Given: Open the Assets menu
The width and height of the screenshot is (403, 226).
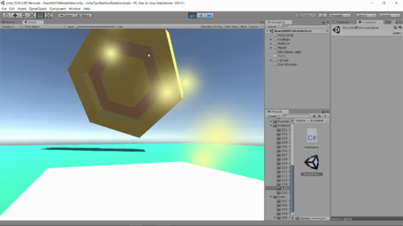Looking at the screenshot, I should click(x=22, y=9).
